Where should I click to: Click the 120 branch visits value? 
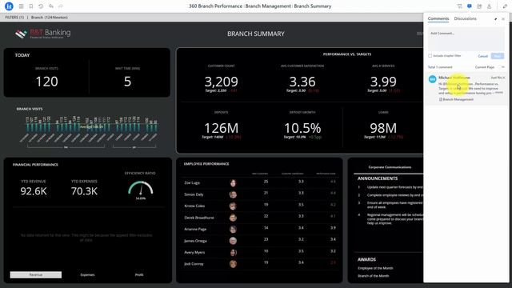[46, 82]
